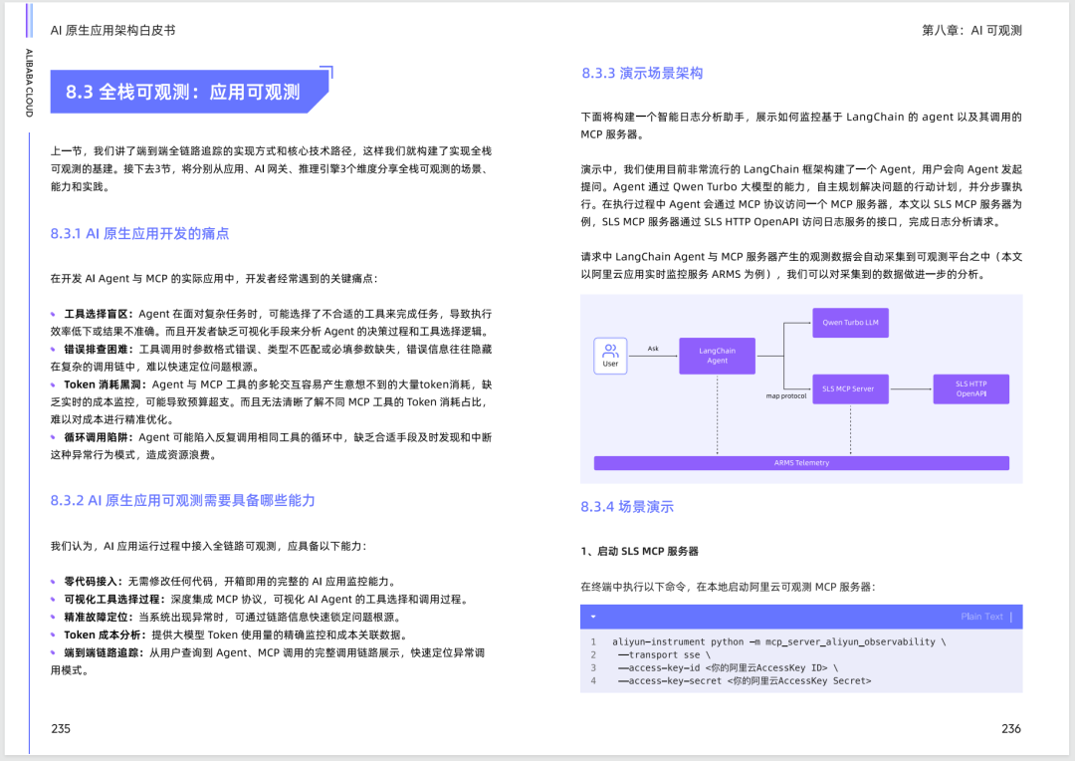Image resolution: width=1075 pixels, height=761 pixels.
Task: Click the chapter header 第八章：AI 可观测
Action: point(971,30)
